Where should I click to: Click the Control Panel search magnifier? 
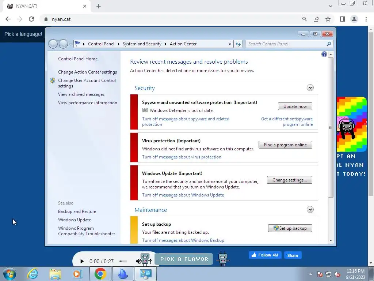[329, 44]
